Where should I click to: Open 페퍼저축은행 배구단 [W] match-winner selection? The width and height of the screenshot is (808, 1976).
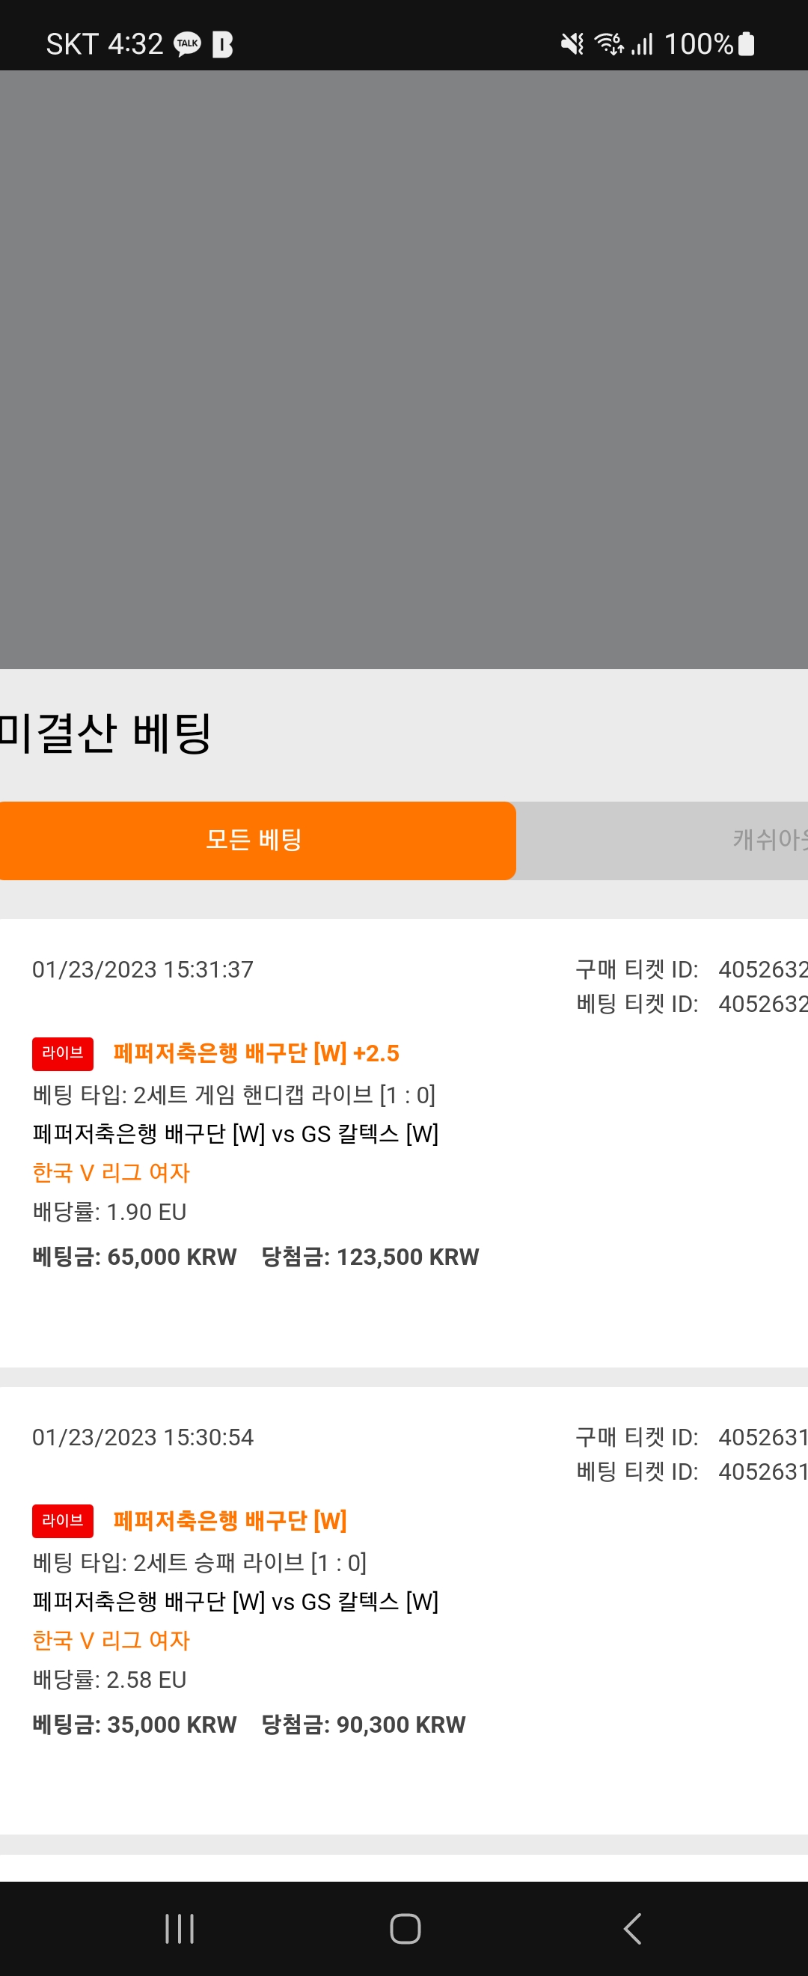[230, 1520]
